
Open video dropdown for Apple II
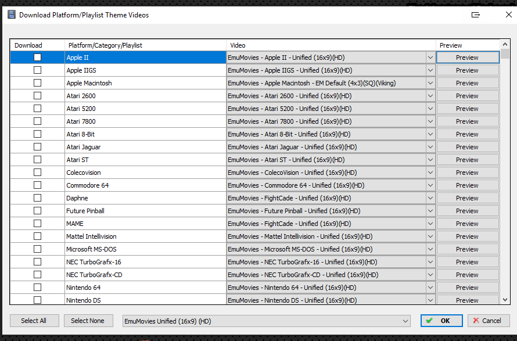coord(430,58)
